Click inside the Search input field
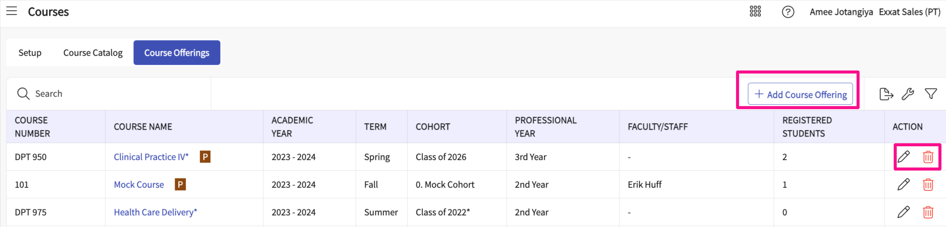Image resolution: width=946 pixels, height=227 pixels. [76, 93]
